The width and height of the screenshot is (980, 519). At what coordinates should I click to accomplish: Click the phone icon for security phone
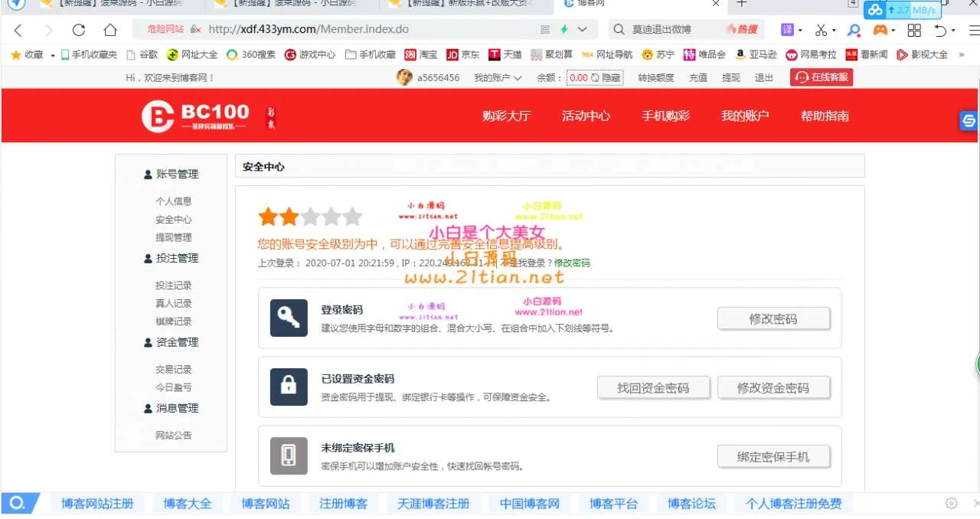[x=289, y=456]
